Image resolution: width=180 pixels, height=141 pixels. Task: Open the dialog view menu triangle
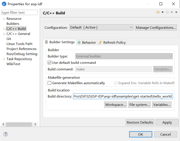176,12
